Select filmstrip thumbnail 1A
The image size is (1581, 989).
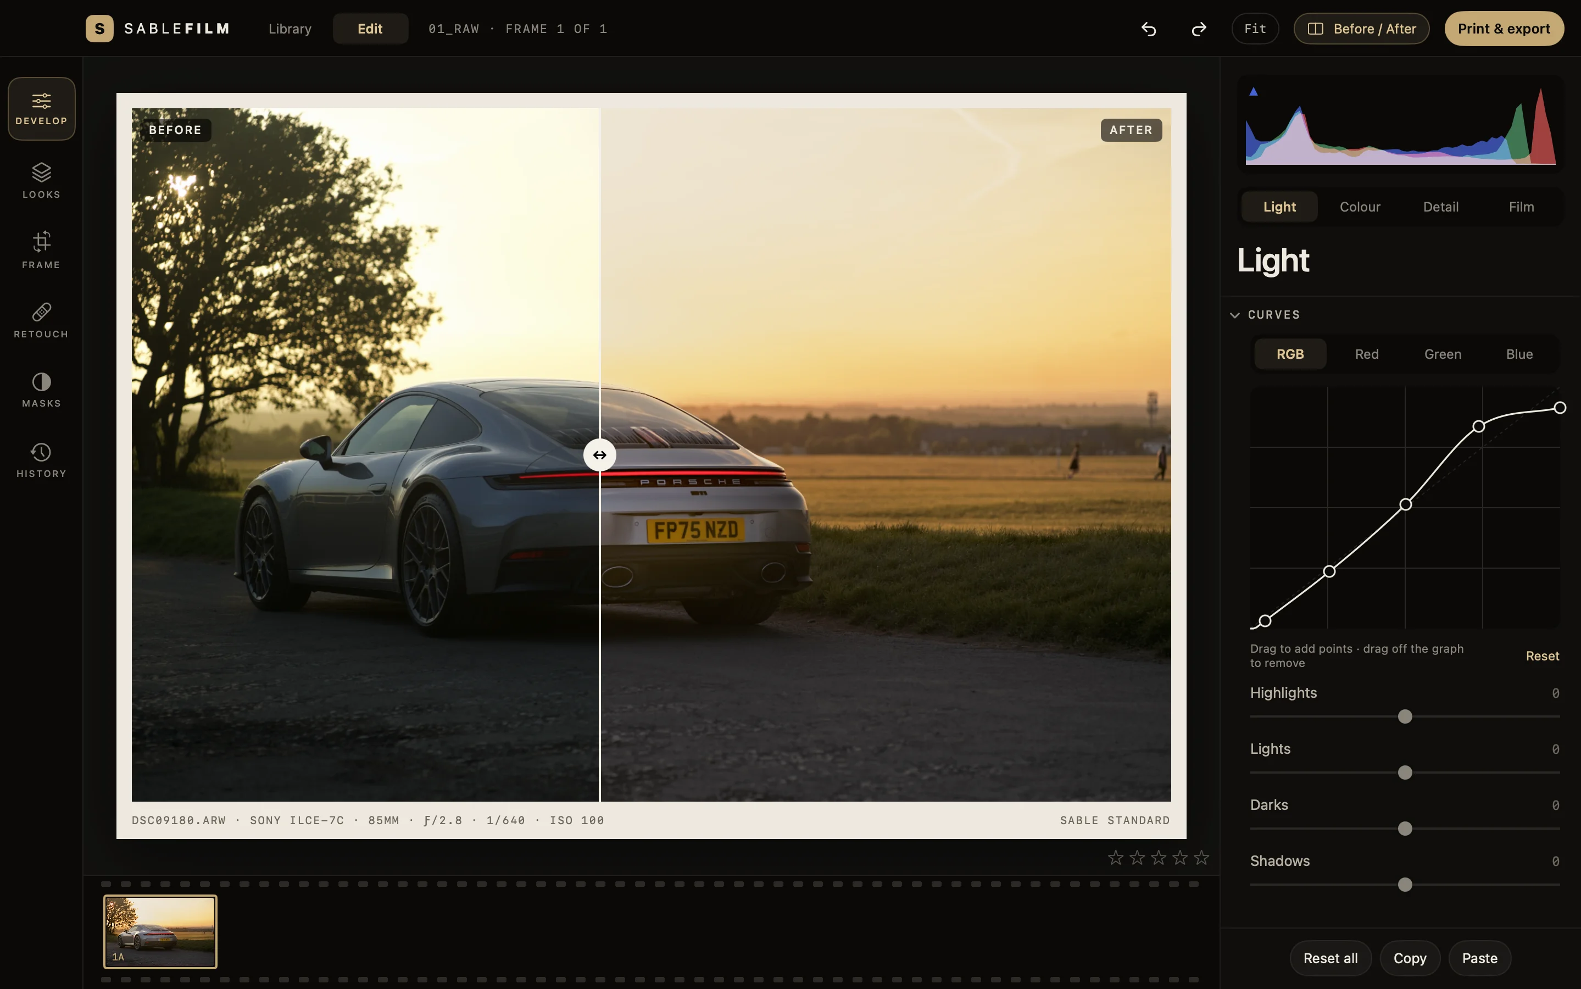[x=160, y=931]
